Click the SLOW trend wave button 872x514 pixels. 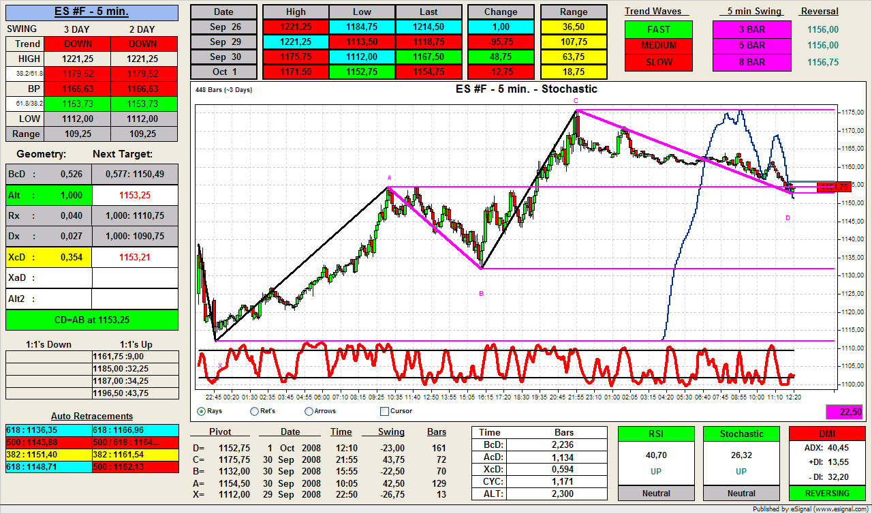coord(658,62)
